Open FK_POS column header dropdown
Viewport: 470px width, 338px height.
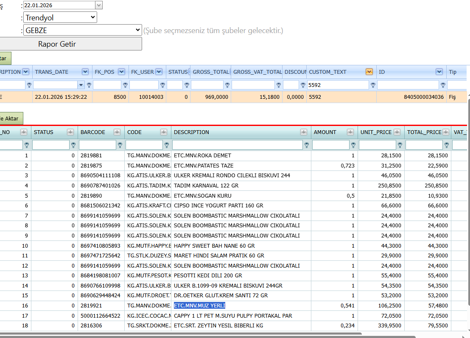tap(121, 72)
